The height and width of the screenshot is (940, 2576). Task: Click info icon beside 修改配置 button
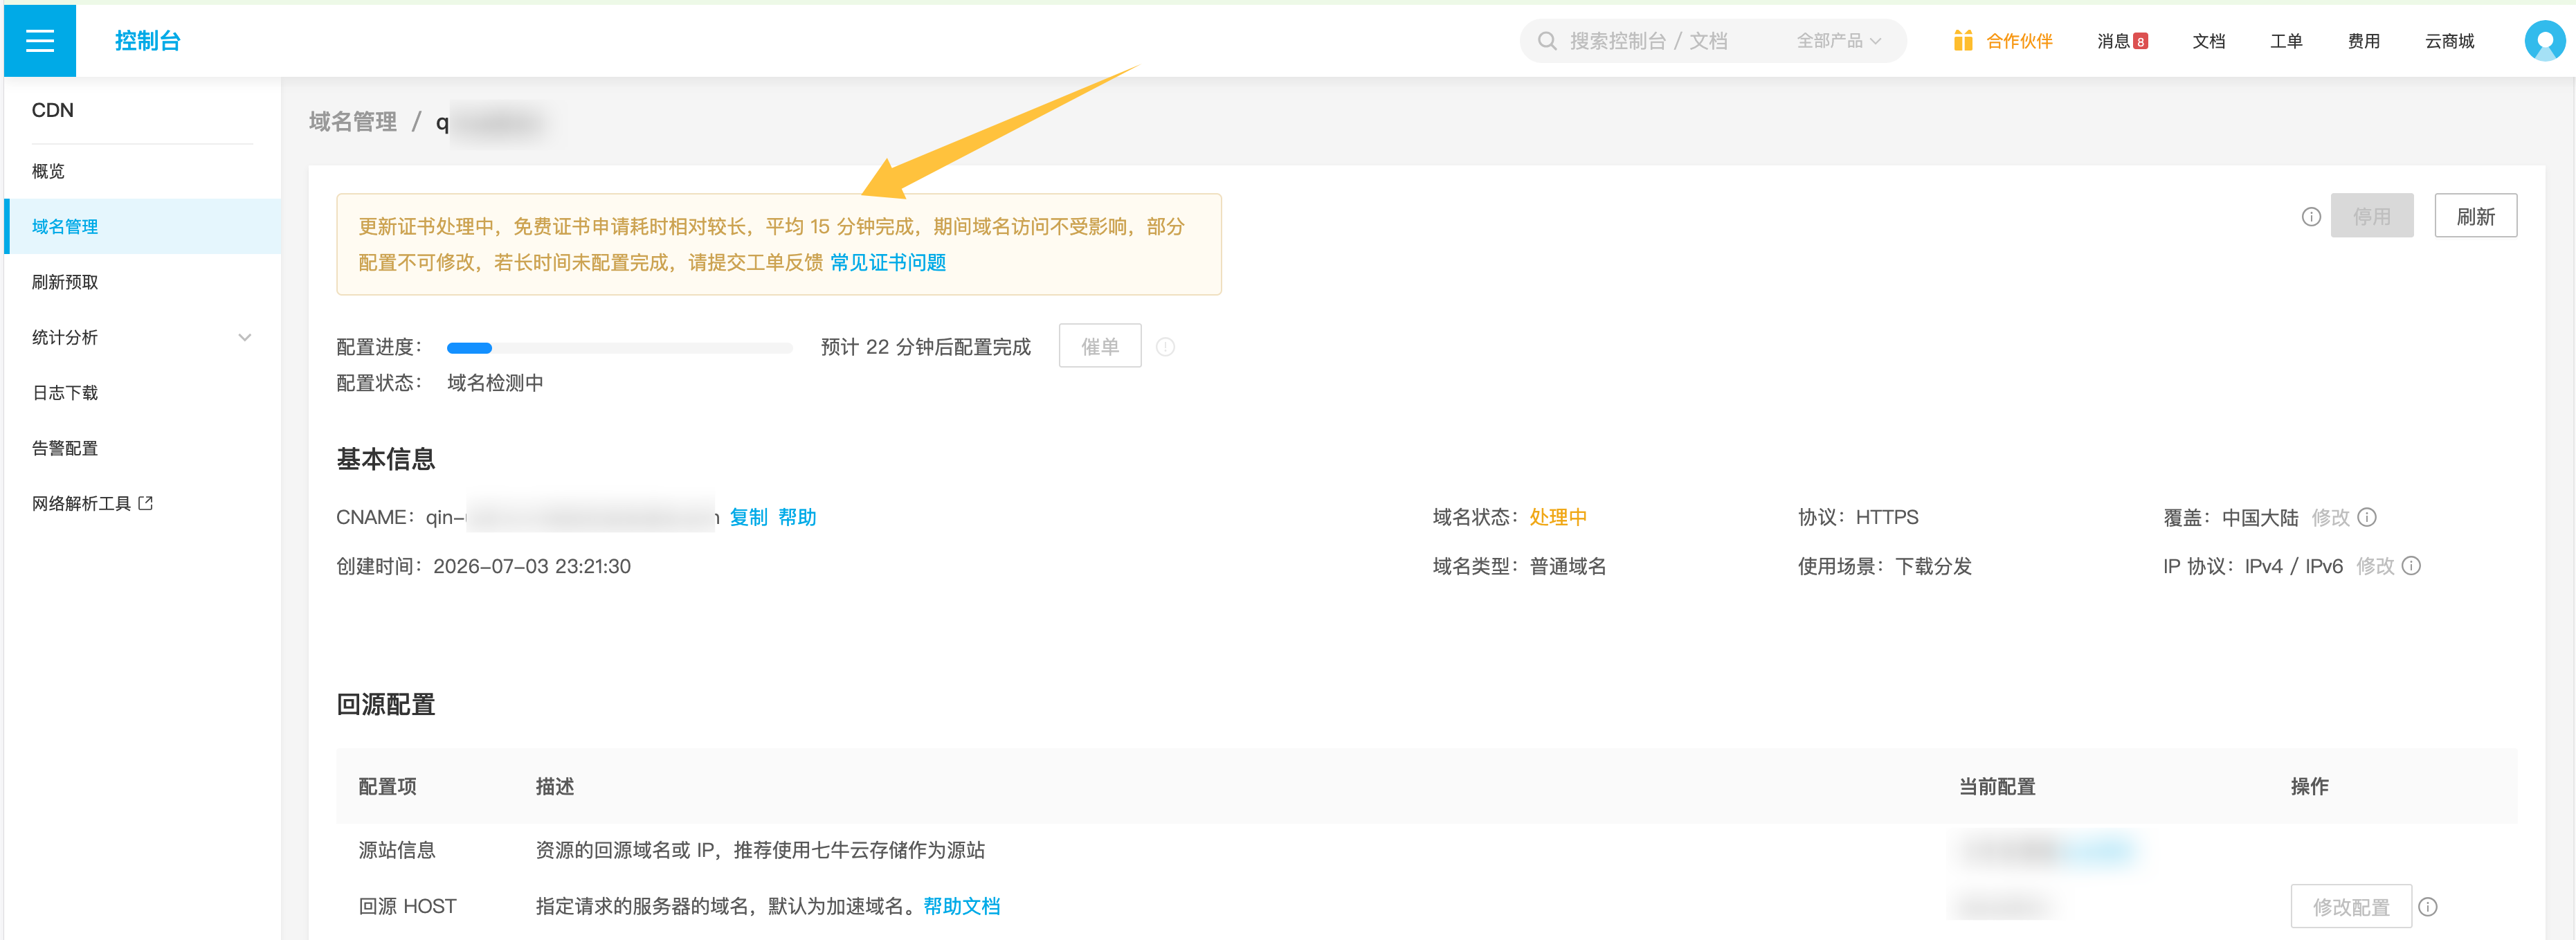point(2428,907)
